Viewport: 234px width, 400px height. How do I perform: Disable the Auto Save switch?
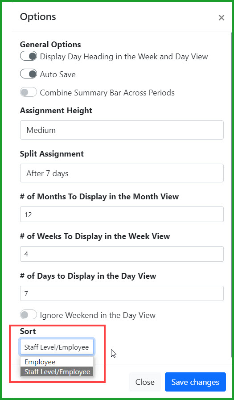point(29,74)
